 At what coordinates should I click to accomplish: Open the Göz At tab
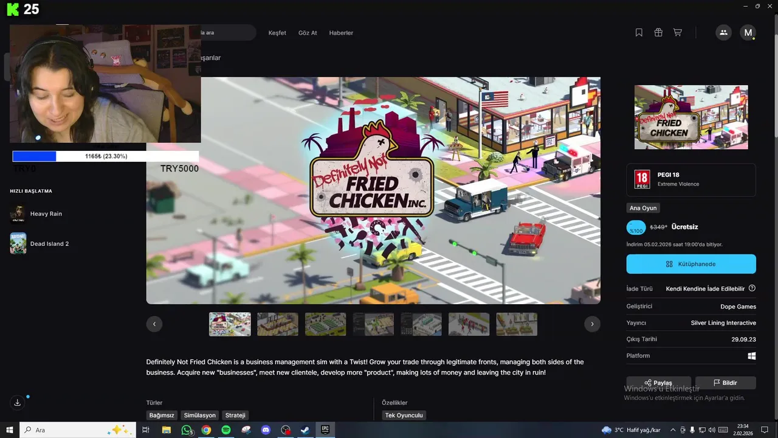(308, 33)
